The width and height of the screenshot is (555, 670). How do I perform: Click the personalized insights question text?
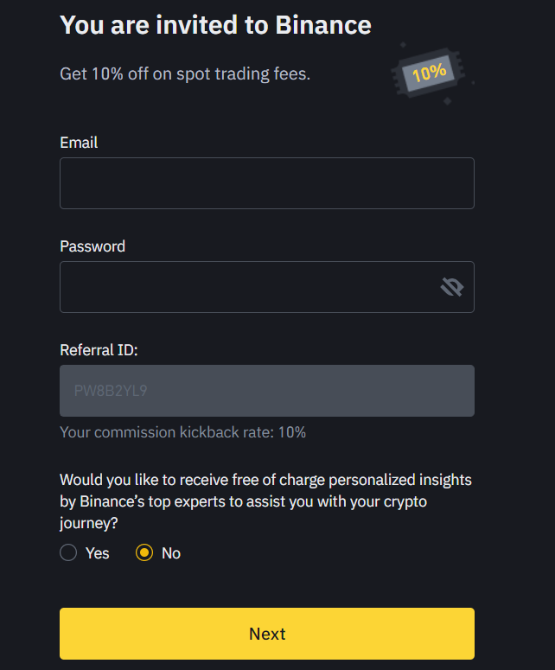tap(265, 501)
